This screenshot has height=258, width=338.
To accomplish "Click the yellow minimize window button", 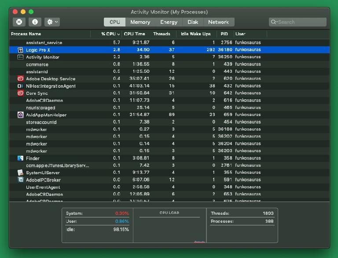I will click(23, 11).
